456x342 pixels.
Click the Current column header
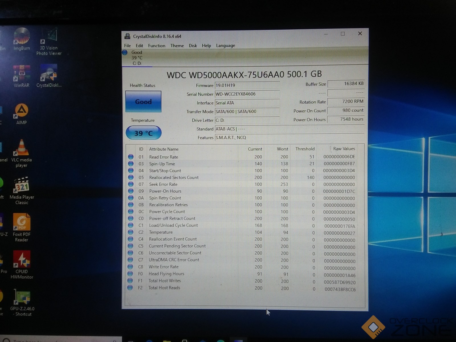[x=255, y=149]
